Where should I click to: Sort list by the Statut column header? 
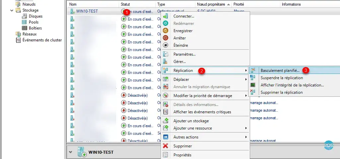tap(137, 4)
